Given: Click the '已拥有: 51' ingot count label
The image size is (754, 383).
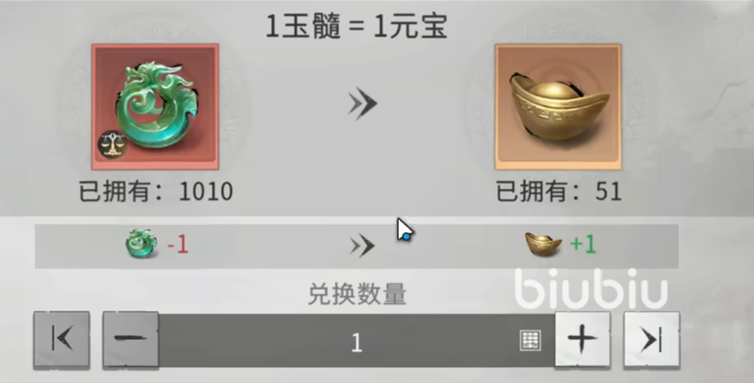Looking at the screenshot, I should [559, 191].
